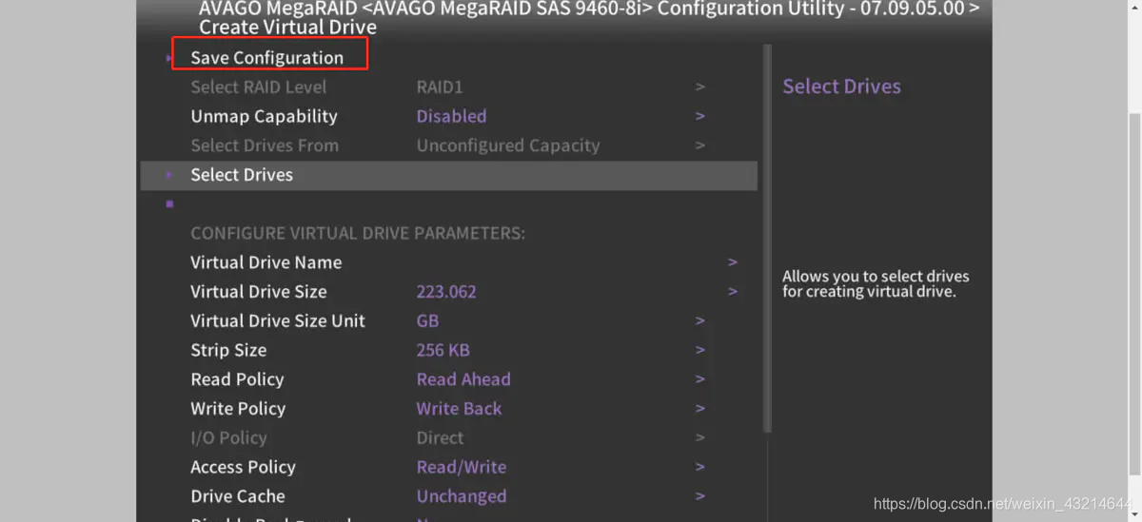Screen dimensions: 1142x522
Task: Select the I/O Policy label
Action: pos(228,438)
